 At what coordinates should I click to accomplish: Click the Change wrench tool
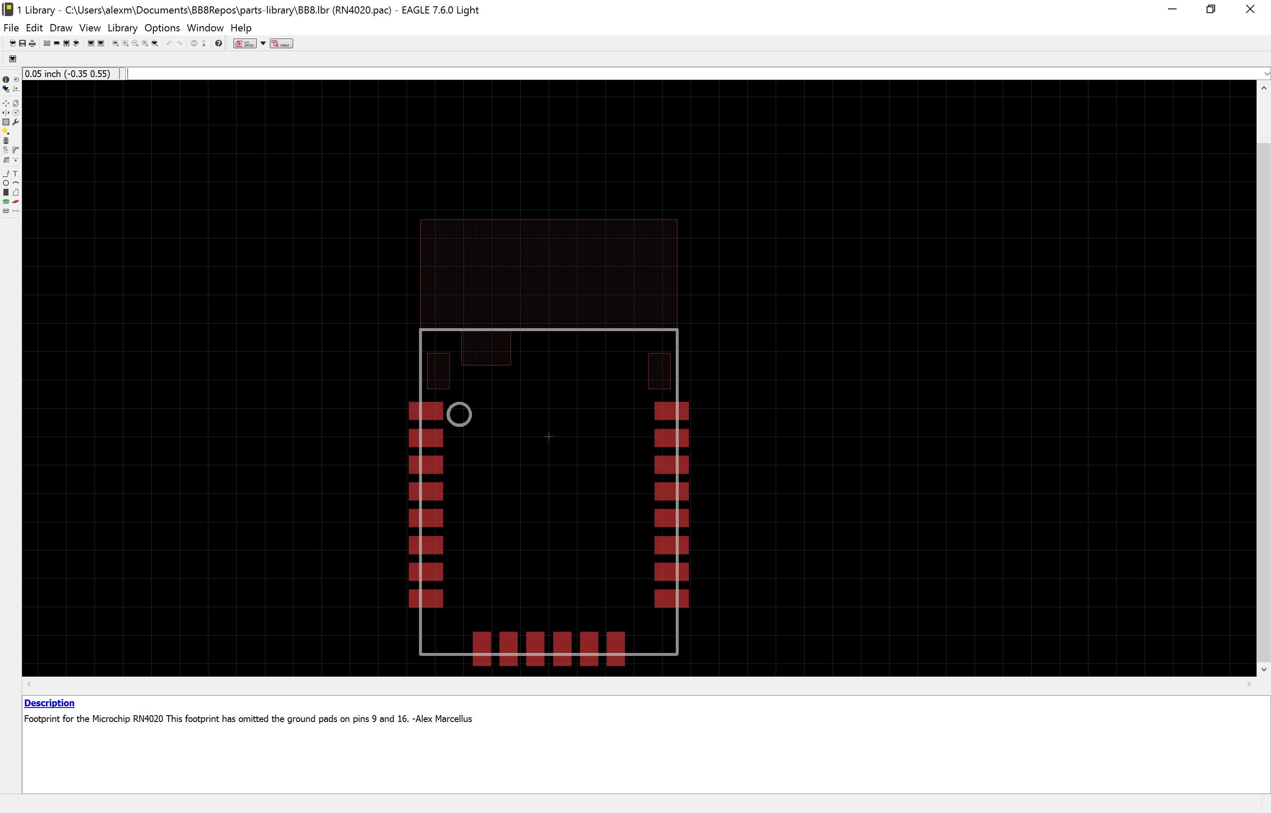pyautogui.click(x=15, y=122)
